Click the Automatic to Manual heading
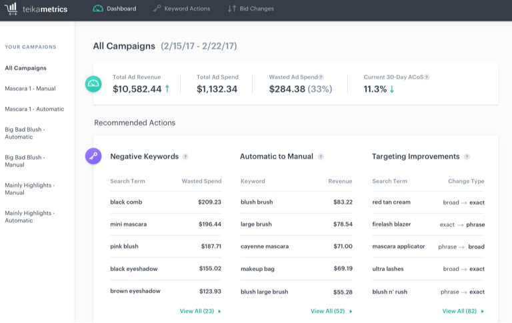Image resolution: width=512 pixels, height=323 pixels. tap(276, 157)
